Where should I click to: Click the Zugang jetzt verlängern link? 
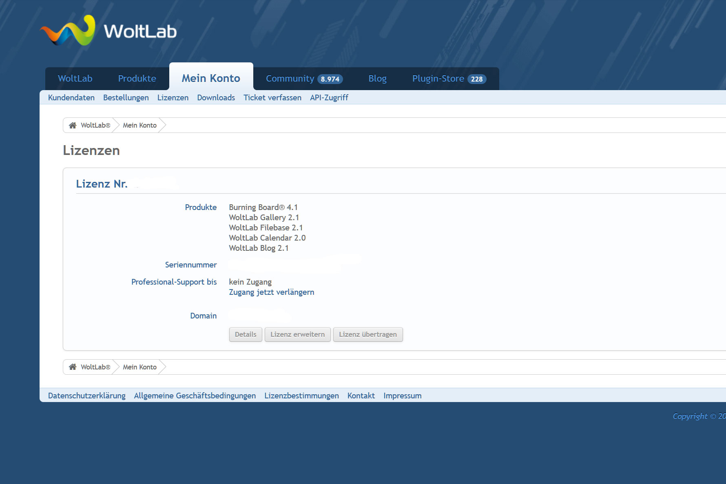pos(271,292)
